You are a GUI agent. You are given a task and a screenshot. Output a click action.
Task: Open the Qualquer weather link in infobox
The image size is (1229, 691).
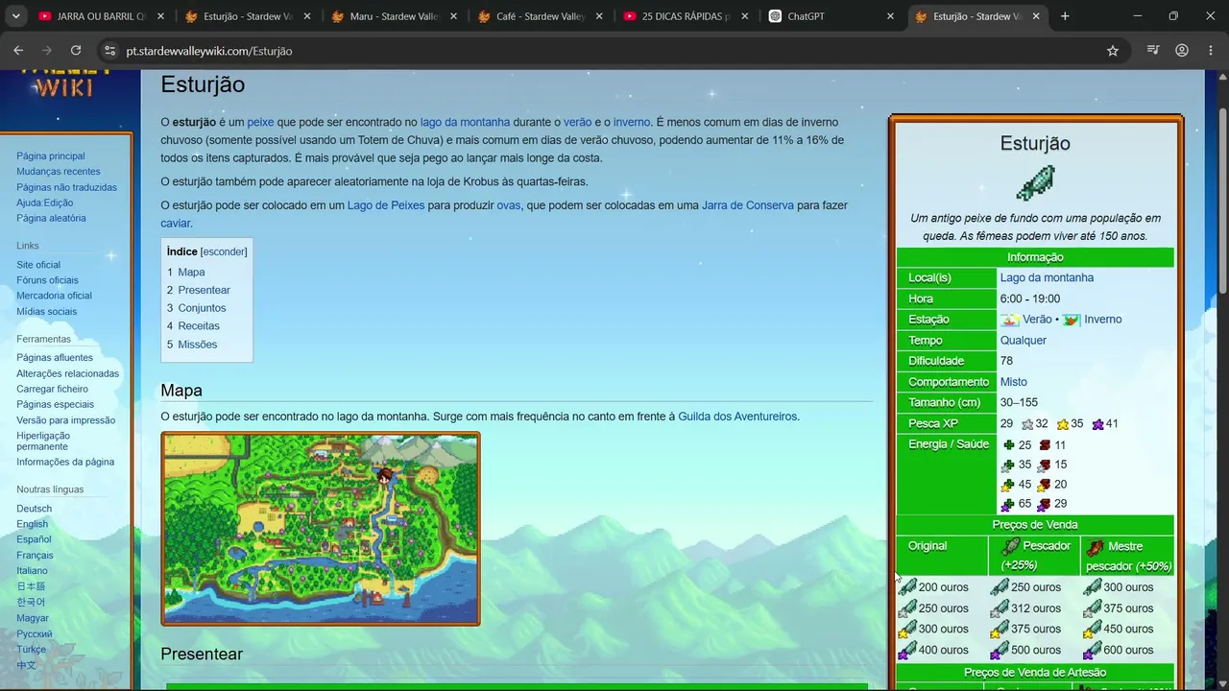(x=1024, y=341)
